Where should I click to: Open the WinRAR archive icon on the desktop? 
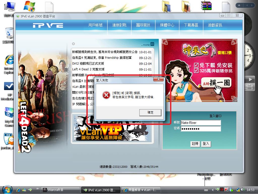coord(206,6)
